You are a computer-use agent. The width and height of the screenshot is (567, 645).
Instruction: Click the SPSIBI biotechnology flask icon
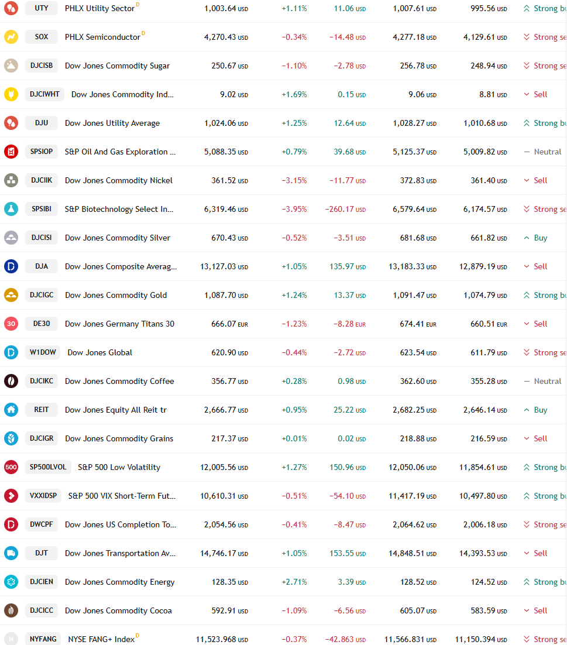11,209
